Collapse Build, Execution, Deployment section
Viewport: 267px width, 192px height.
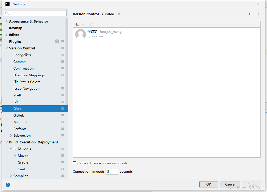point(7,142)
